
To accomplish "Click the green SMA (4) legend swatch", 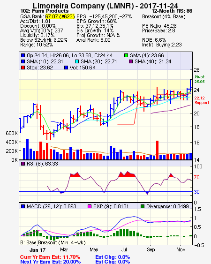I will [126, 55].
